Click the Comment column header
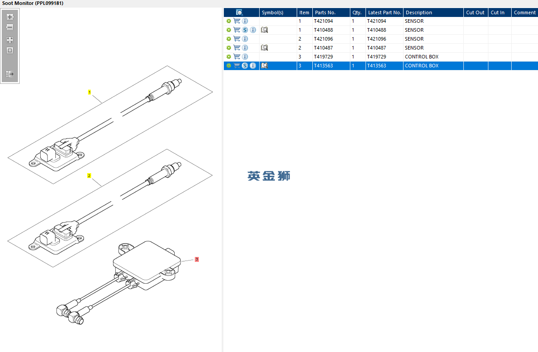Viewport: 538px width, 352px height. point(525,12)
